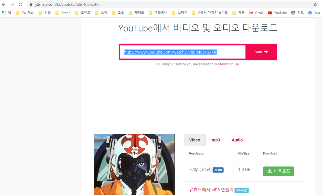Open the 쇼핑 bookmark folder

click(x=101, y=13)
